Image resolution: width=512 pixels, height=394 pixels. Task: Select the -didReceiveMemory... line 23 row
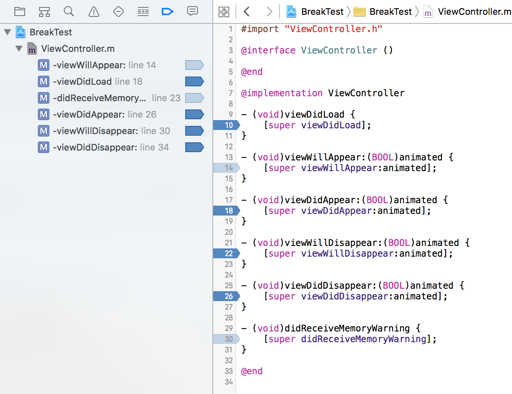coord(106,98)
